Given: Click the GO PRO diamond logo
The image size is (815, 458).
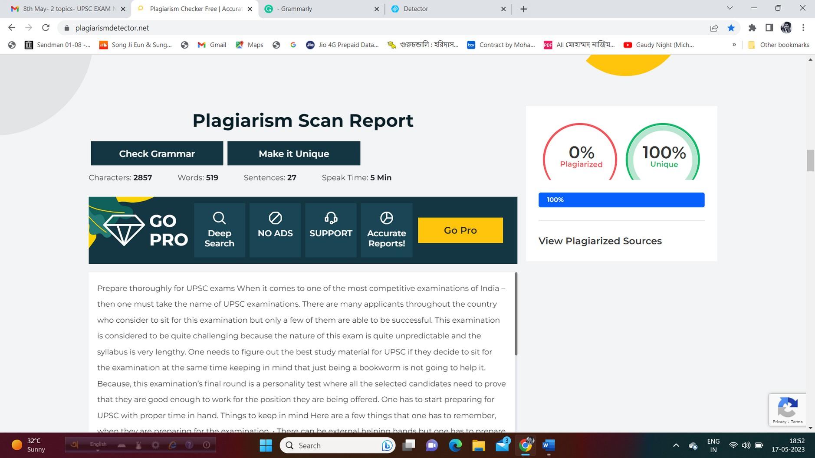Looking at the screenshot, I should tap(124, 230).
